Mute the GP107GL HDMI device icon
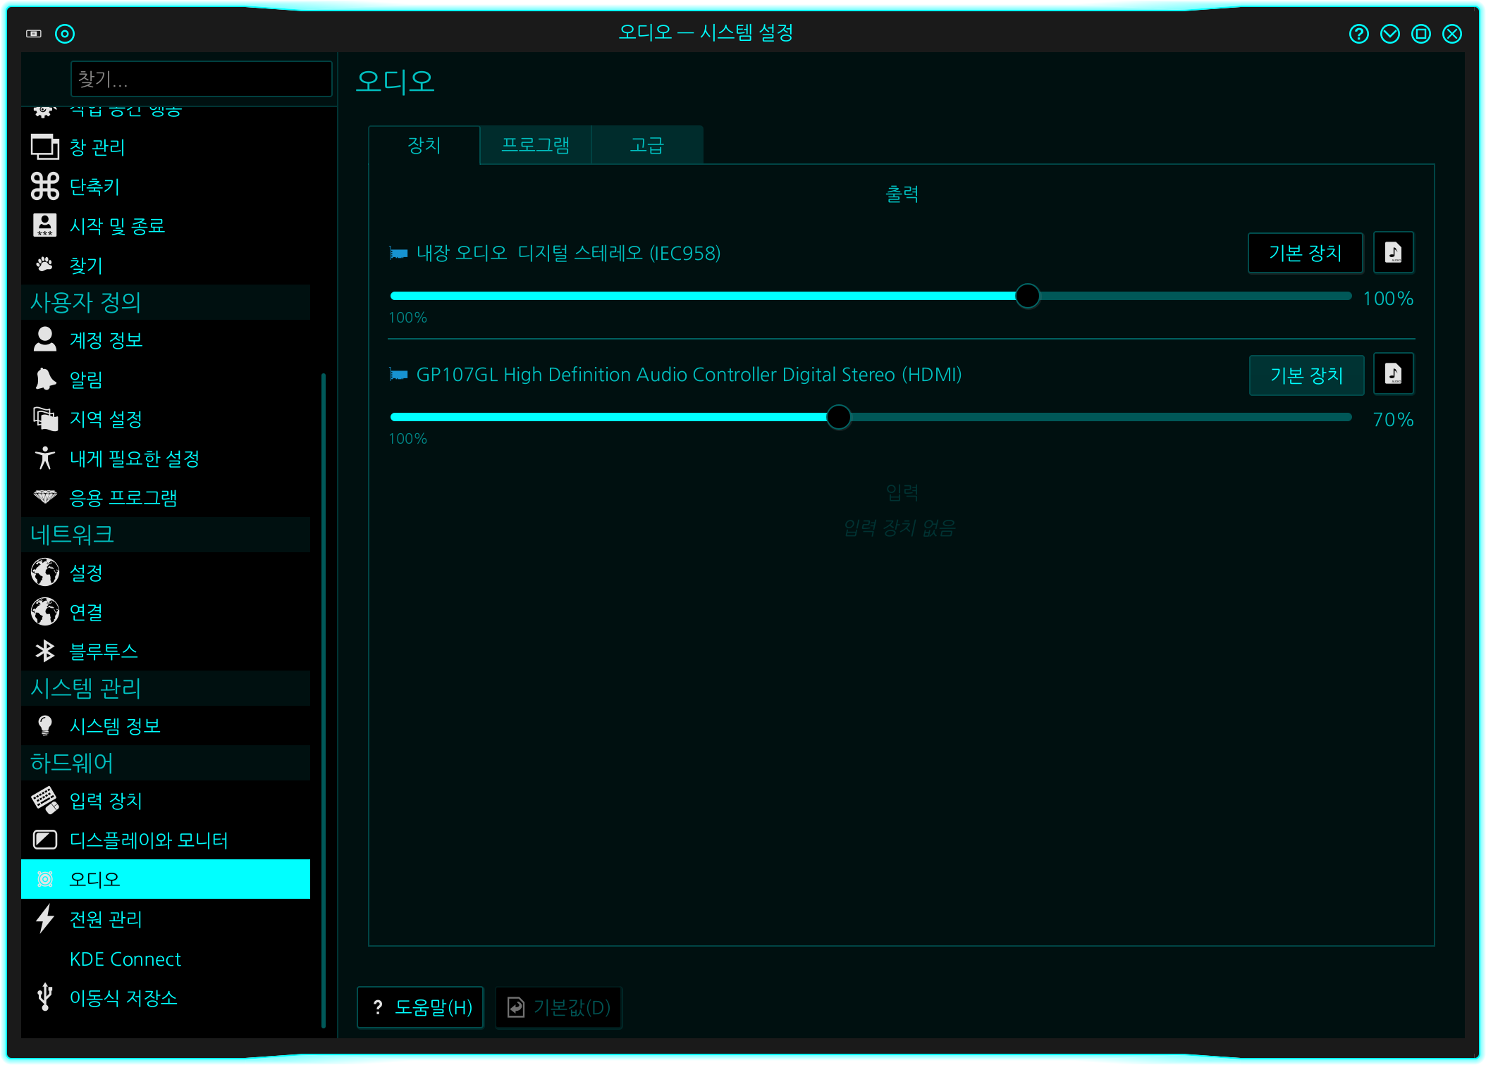Image resolution: width=1486 pixels, height=1065 pixels. pyautogui.click(x=399, y=374)
